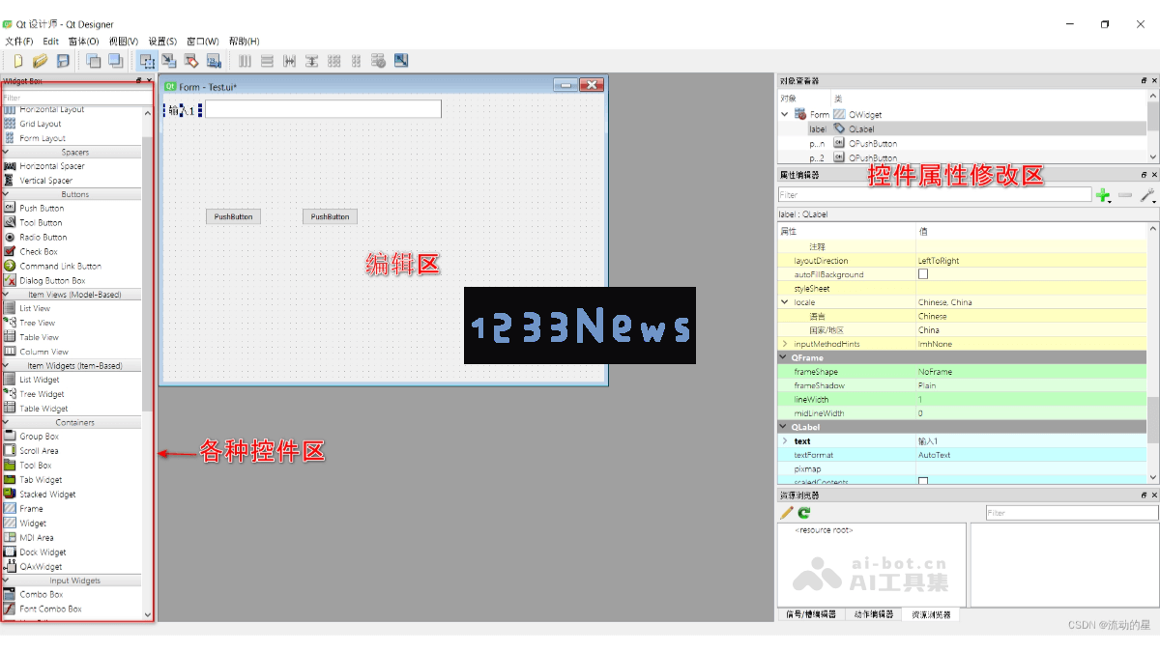The width and height of the screenshot is (1160, 652).
Task: Break the layout using toolbar
Action: tap(379, 61)
